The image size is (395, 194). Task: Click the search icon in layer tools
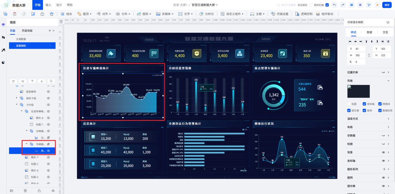52,81
